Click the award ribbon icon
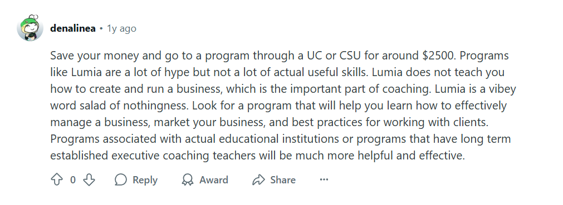The width and height of the screenshot is (563, 205). [x=188, y=179]
